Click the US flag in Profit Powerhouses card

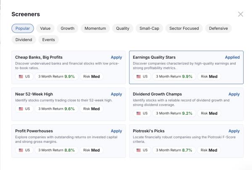[x=21, y=150]
